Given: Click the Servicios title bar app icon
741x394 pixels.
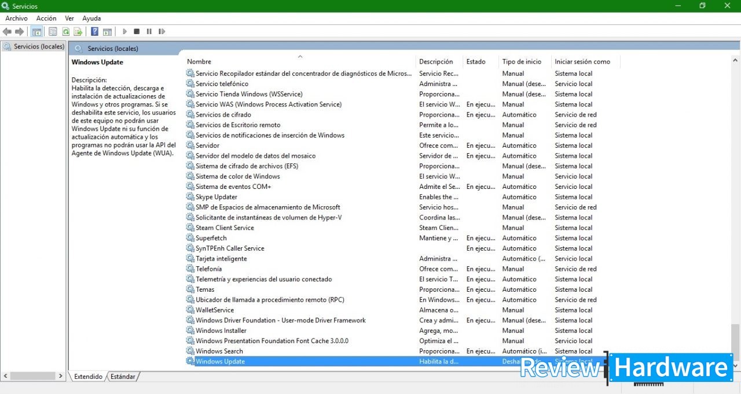Looking at the screenshot, I should (x=6, y=6).
